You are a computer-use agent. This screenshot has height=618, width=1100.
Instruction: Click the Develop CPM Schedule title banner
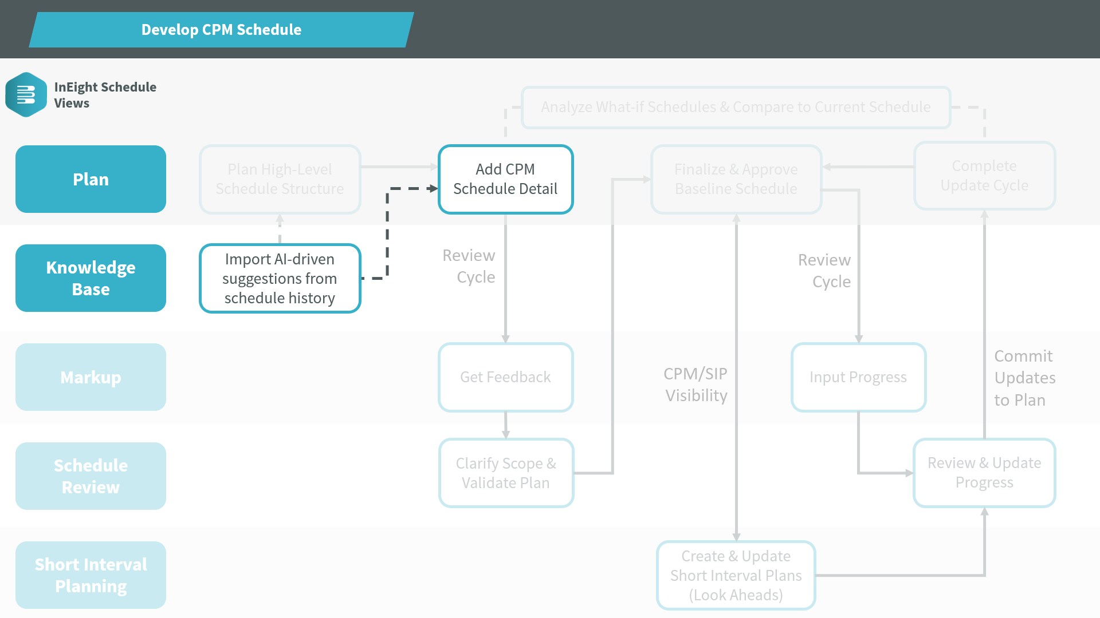221,30
